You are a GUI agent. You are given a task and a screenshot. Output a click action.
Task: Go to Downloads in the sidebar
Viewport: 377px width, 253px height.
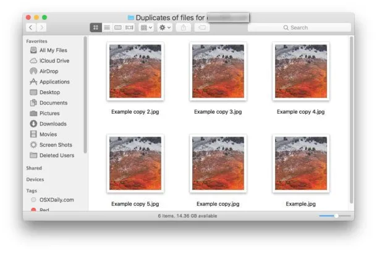click(53, 124)
